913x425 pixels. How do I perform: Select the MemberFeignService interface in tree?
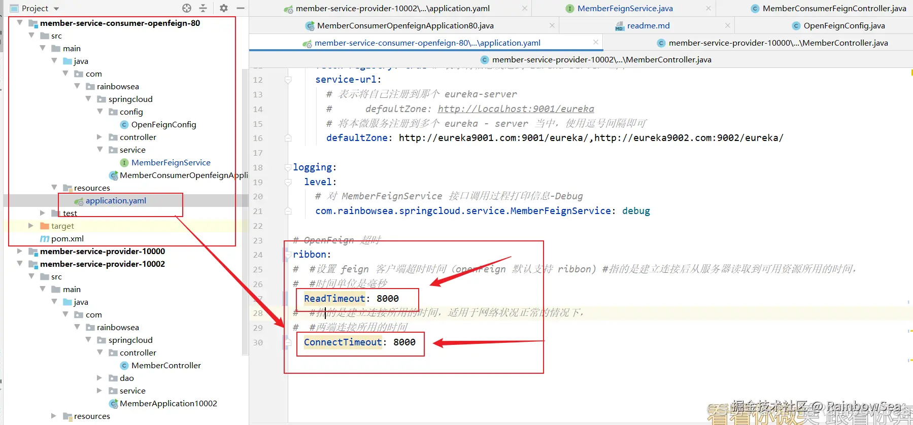click(171, 162)
